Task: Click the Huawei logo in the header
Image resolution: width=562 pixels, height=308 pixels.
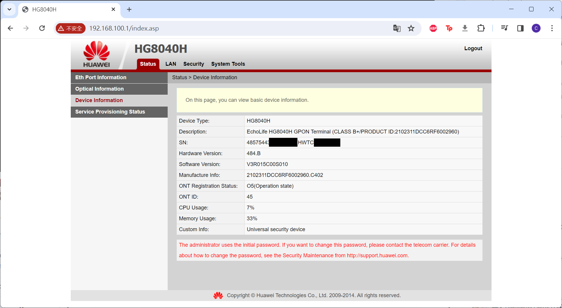Action: (96, 54)
